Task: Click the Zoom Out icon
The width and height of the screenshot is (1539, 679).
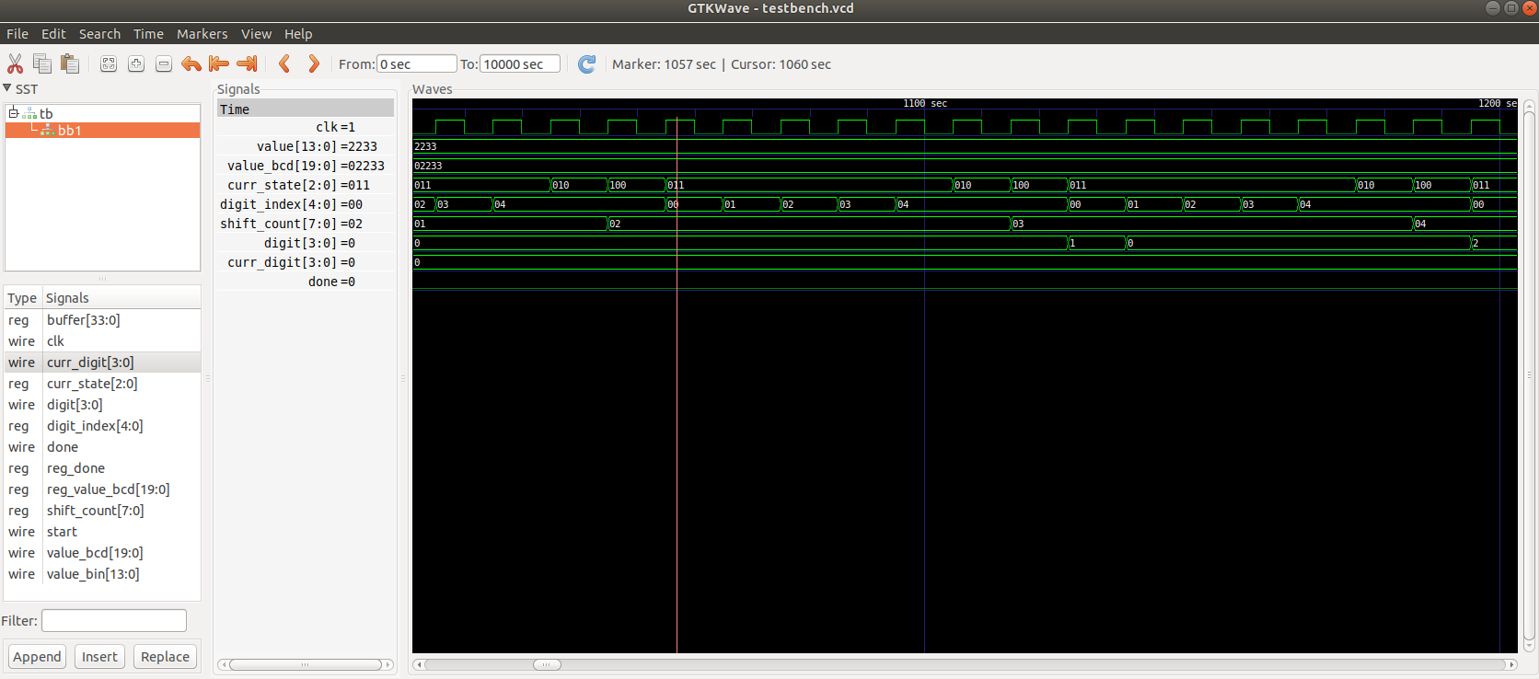Action: pyautogui.click(x=164, y=63)
